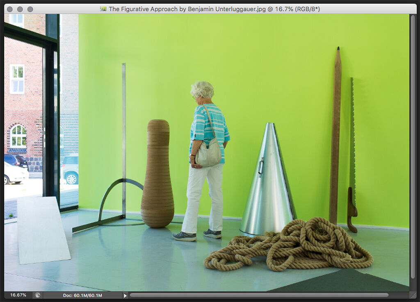Click the vertical scrollbar on the right edge

tap(413, 147)
